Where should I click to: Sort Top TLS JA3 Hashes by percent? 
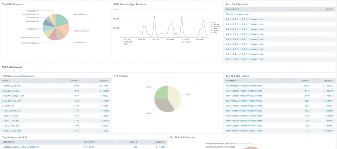[329, 80]
